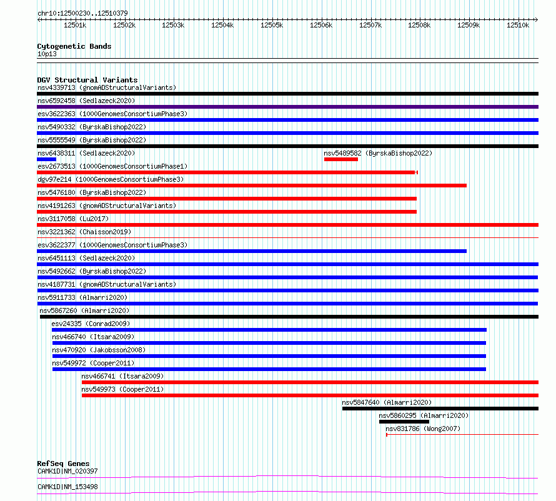556x501 pixels.
Task: Select nsv3221362 Chaisson2019 label
Action: click(84, 232)
